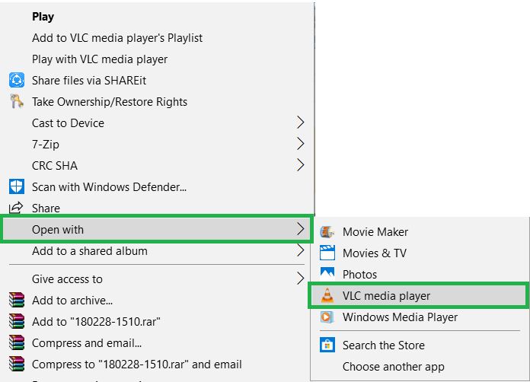Open with Movies & TV
This screenshot has height=382, width=530.
click(x=375, y=253)
